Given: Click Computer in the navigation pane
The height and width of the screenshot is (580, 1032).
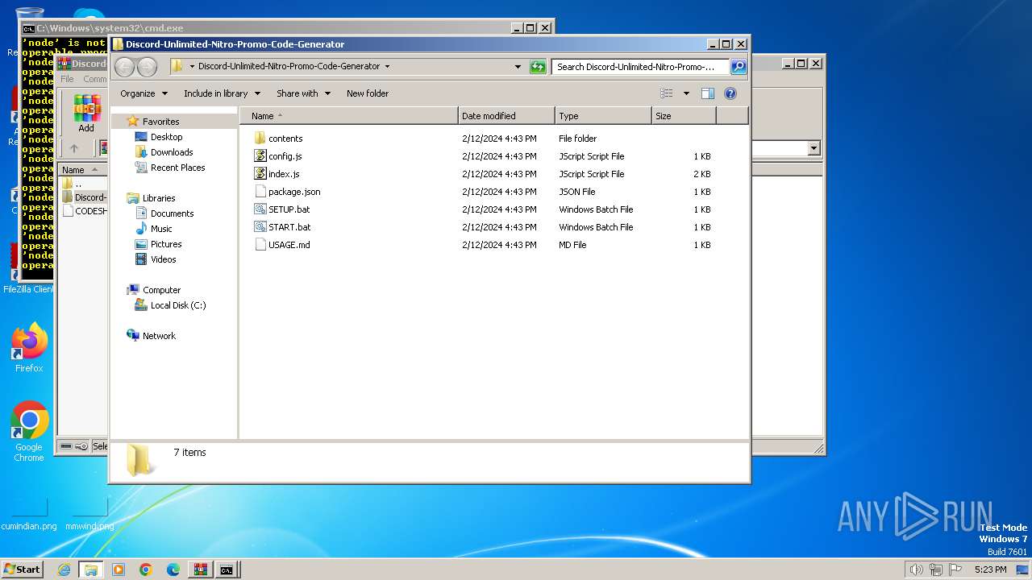Looking at the screenshot, I should (161, 290).
